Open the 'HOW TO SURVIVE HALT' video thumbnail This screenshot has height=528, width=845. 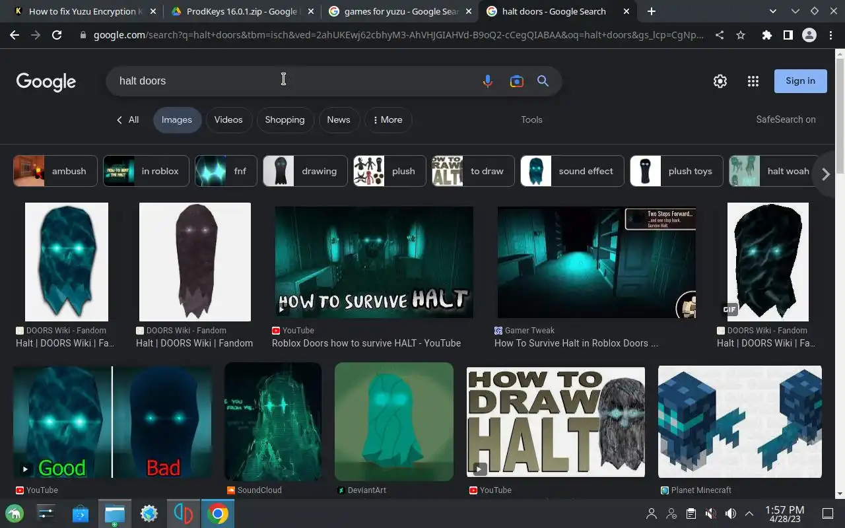pos(374,262)
